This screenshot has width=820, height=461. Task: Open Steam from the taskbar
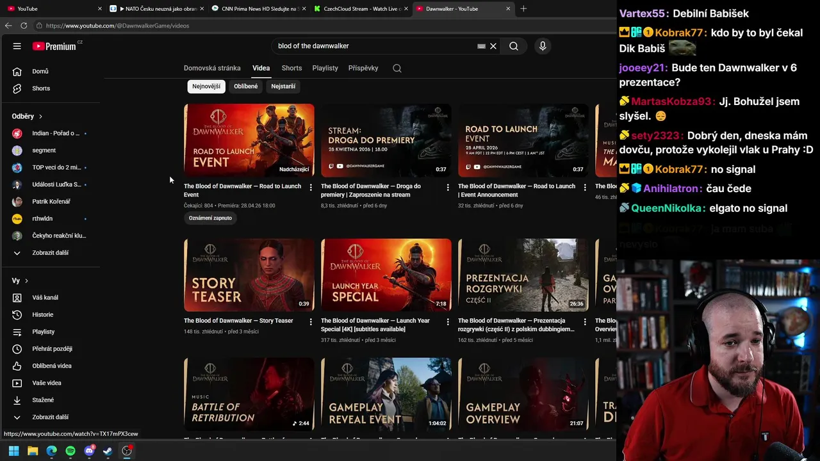click(108, 451)
